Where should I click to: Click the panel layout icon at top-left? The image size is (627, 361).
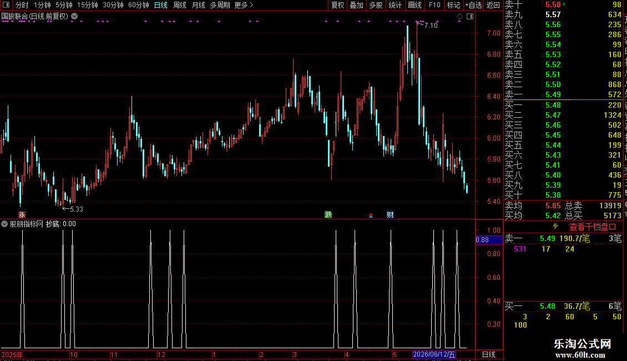pos(6,5)
